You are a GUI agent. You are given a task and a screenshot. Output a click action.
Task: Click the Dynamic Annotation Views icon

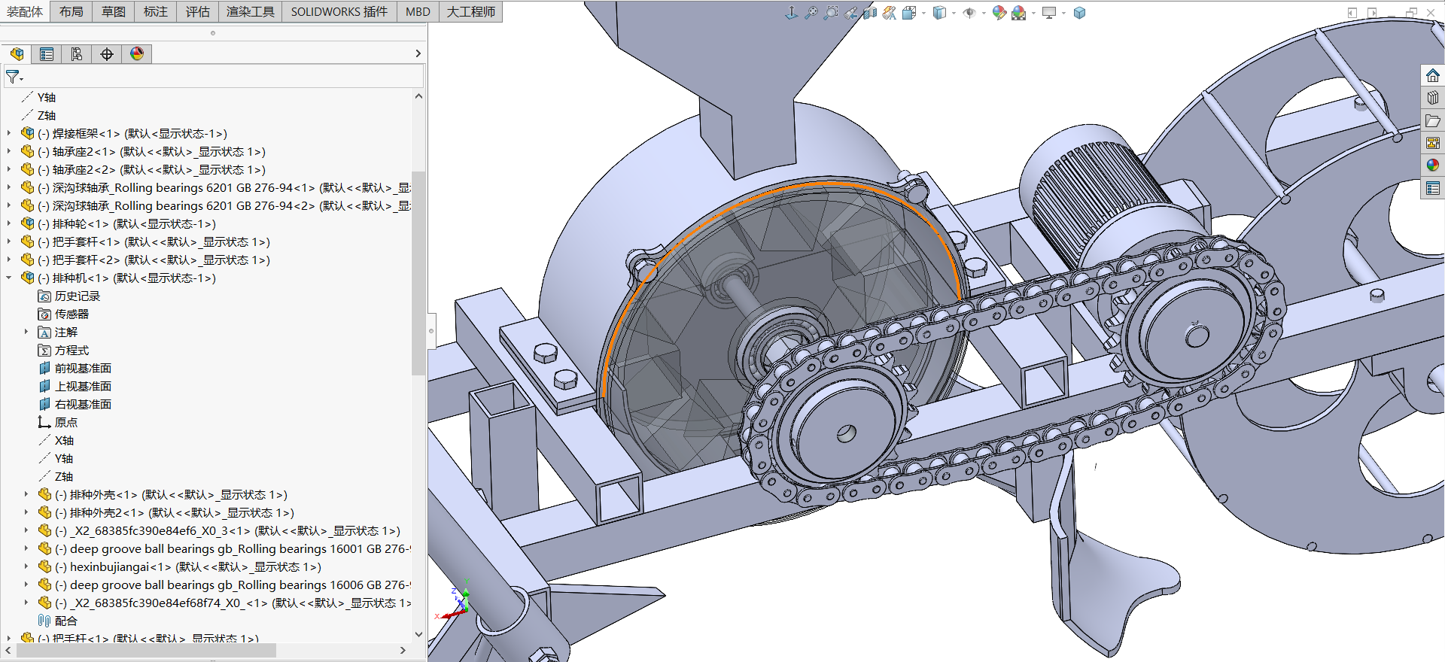tap(890, 13)
